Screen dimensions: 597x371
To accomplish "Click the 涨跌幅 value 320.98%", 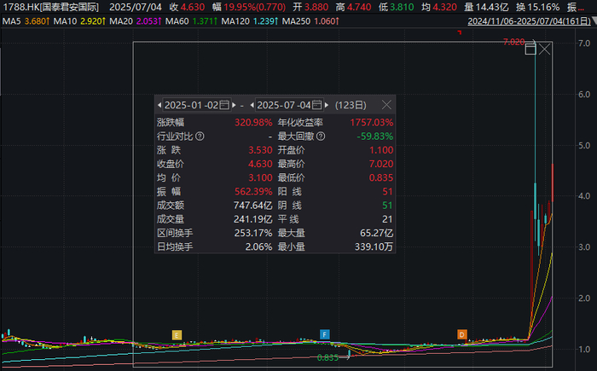I will click(x=253, y=122).
